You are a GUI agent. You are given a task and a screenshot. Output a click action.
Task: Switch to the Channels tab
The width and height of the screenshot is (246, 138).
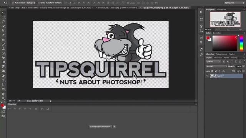pyautogui.click(x=218, y=58)
